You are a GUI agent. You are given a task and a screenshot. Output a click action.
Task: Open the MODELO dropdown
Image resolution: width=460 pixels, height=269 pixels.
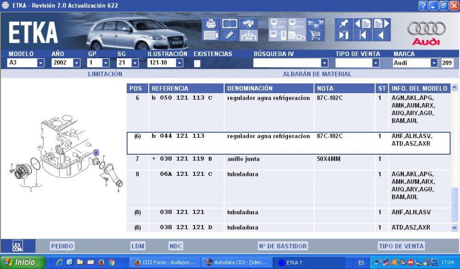coord(40,62)
